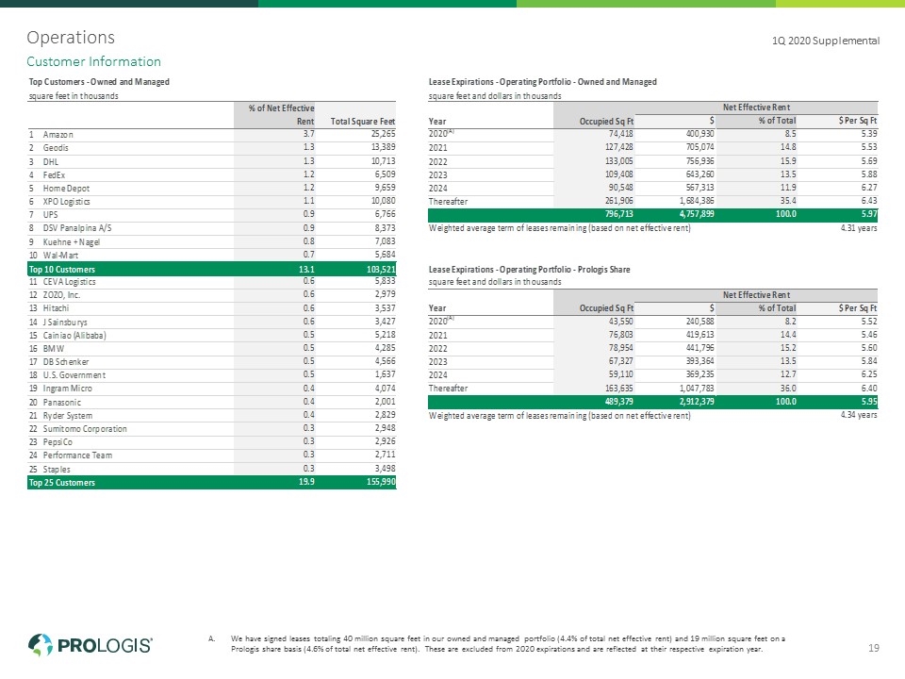Select the ZOZO, Inc. customer name
Screen dimensions: 905x679
tap(62, 295)
